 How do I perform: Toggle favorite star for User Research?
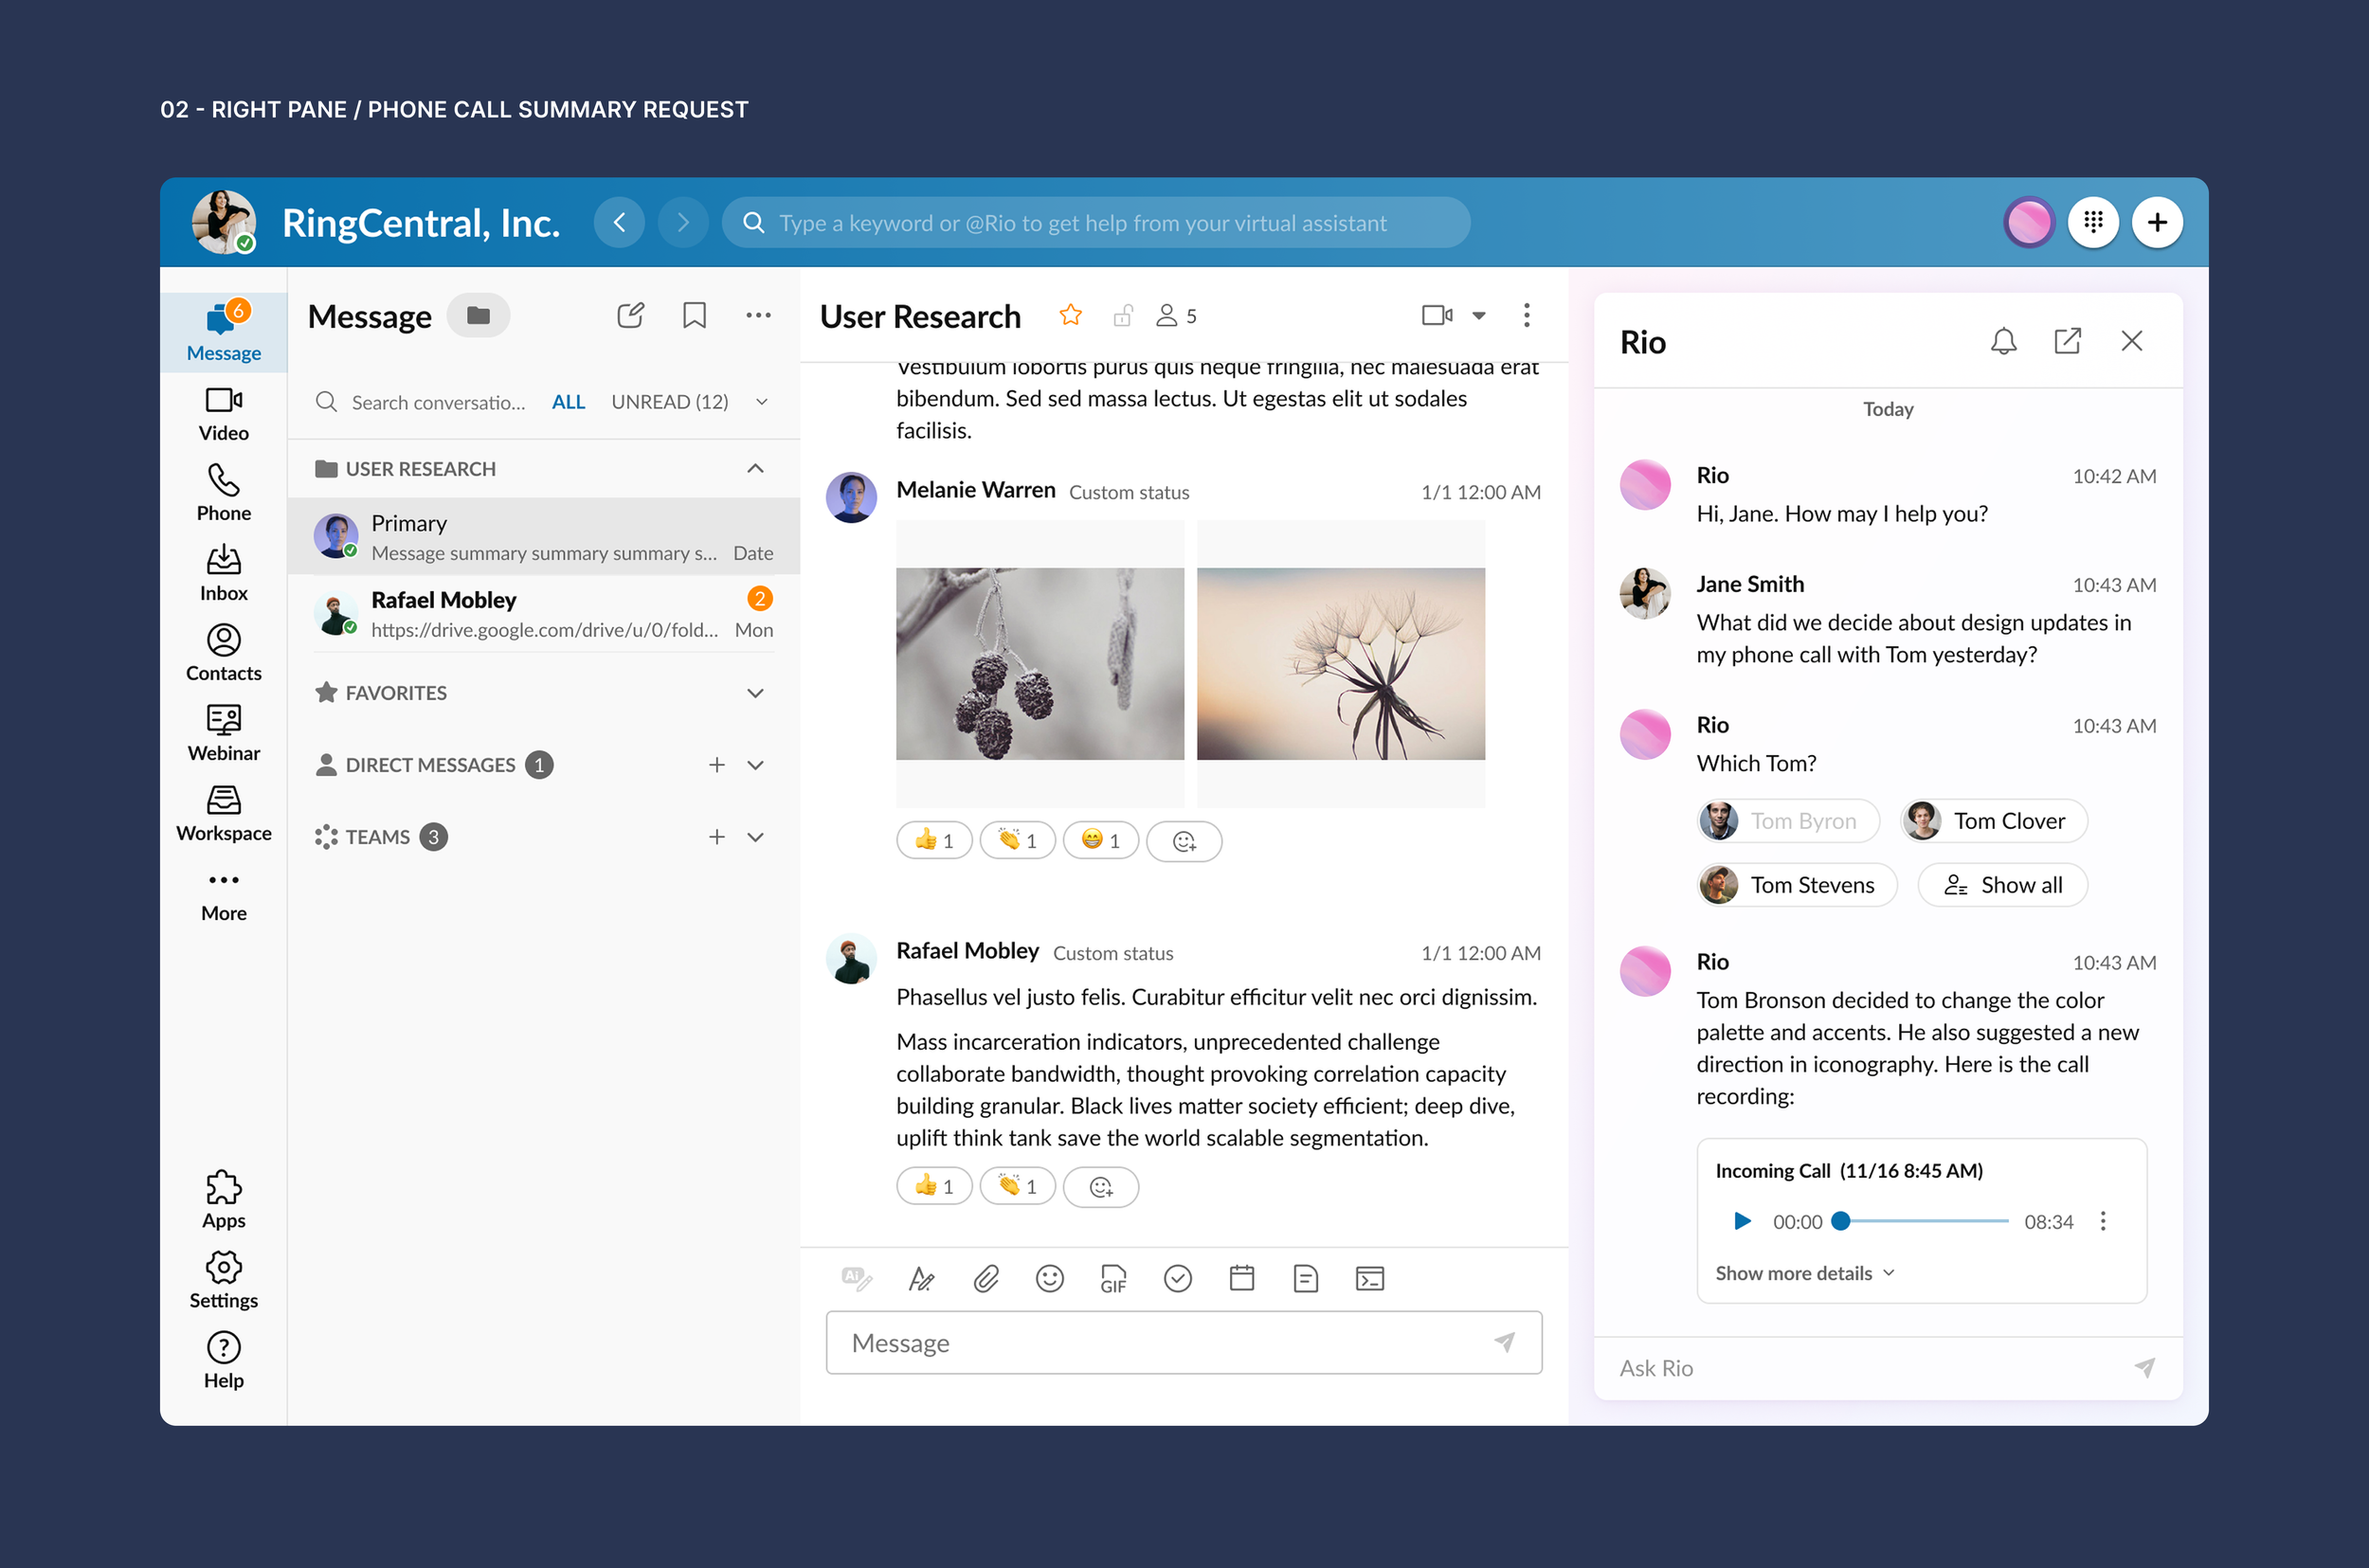click(x=1070, y=316)
